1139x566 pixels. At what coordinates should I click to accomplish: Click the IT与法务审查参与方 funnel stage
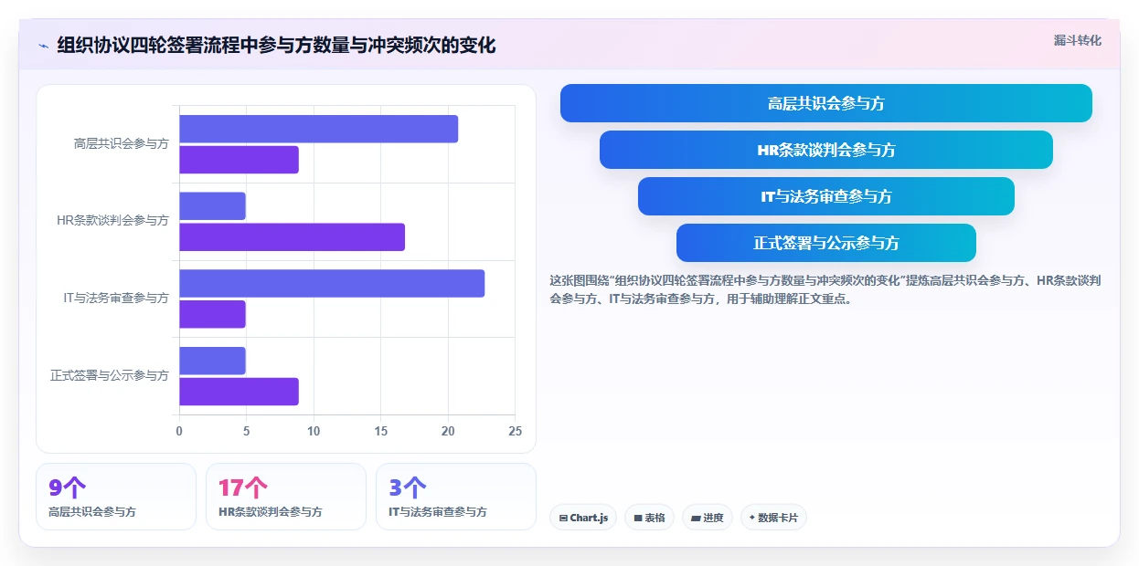(826, 196)
